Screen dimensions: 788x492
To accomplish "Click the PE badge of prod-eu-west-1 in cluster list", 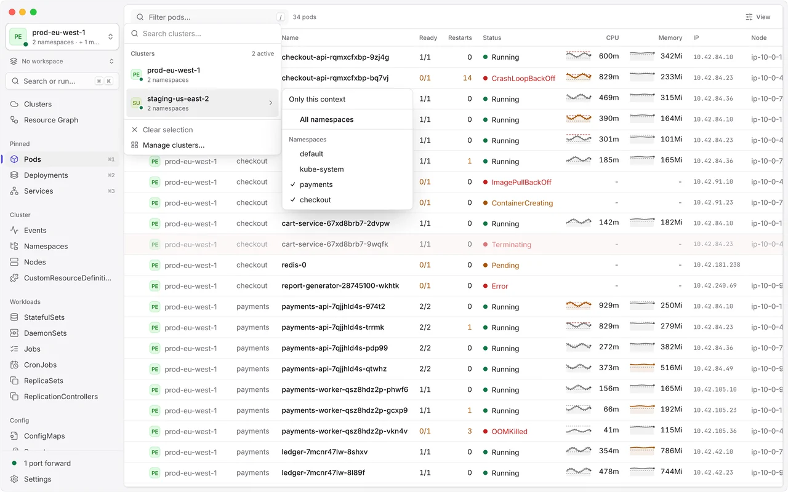I will point(136,74).
